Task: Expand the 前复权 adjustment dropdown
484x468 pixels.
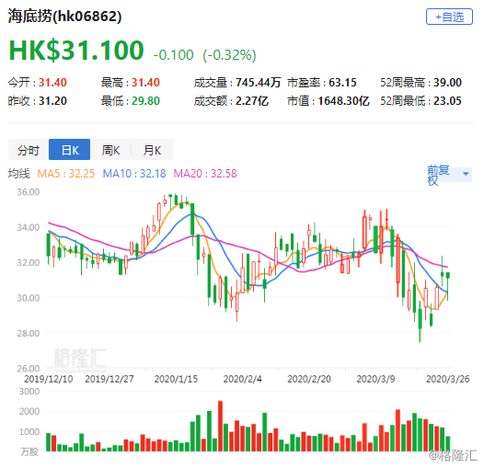Action: coord(449,175)
